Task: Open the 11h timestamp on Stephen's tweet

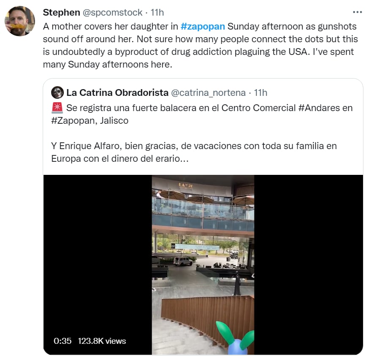Action: tap(157, 12)
